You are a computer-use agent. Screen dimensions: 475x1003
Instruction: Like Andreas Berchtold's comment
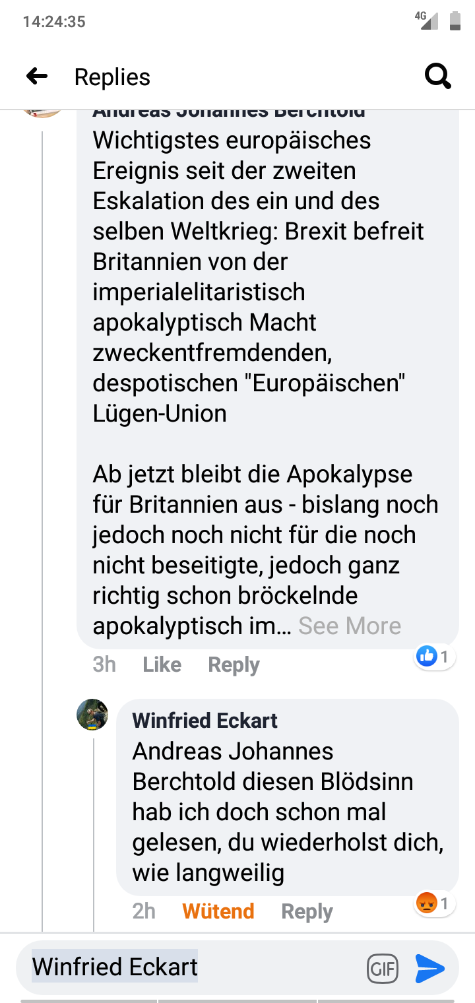click(162, 664)
